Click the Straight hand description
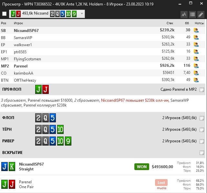 point(26,169)
